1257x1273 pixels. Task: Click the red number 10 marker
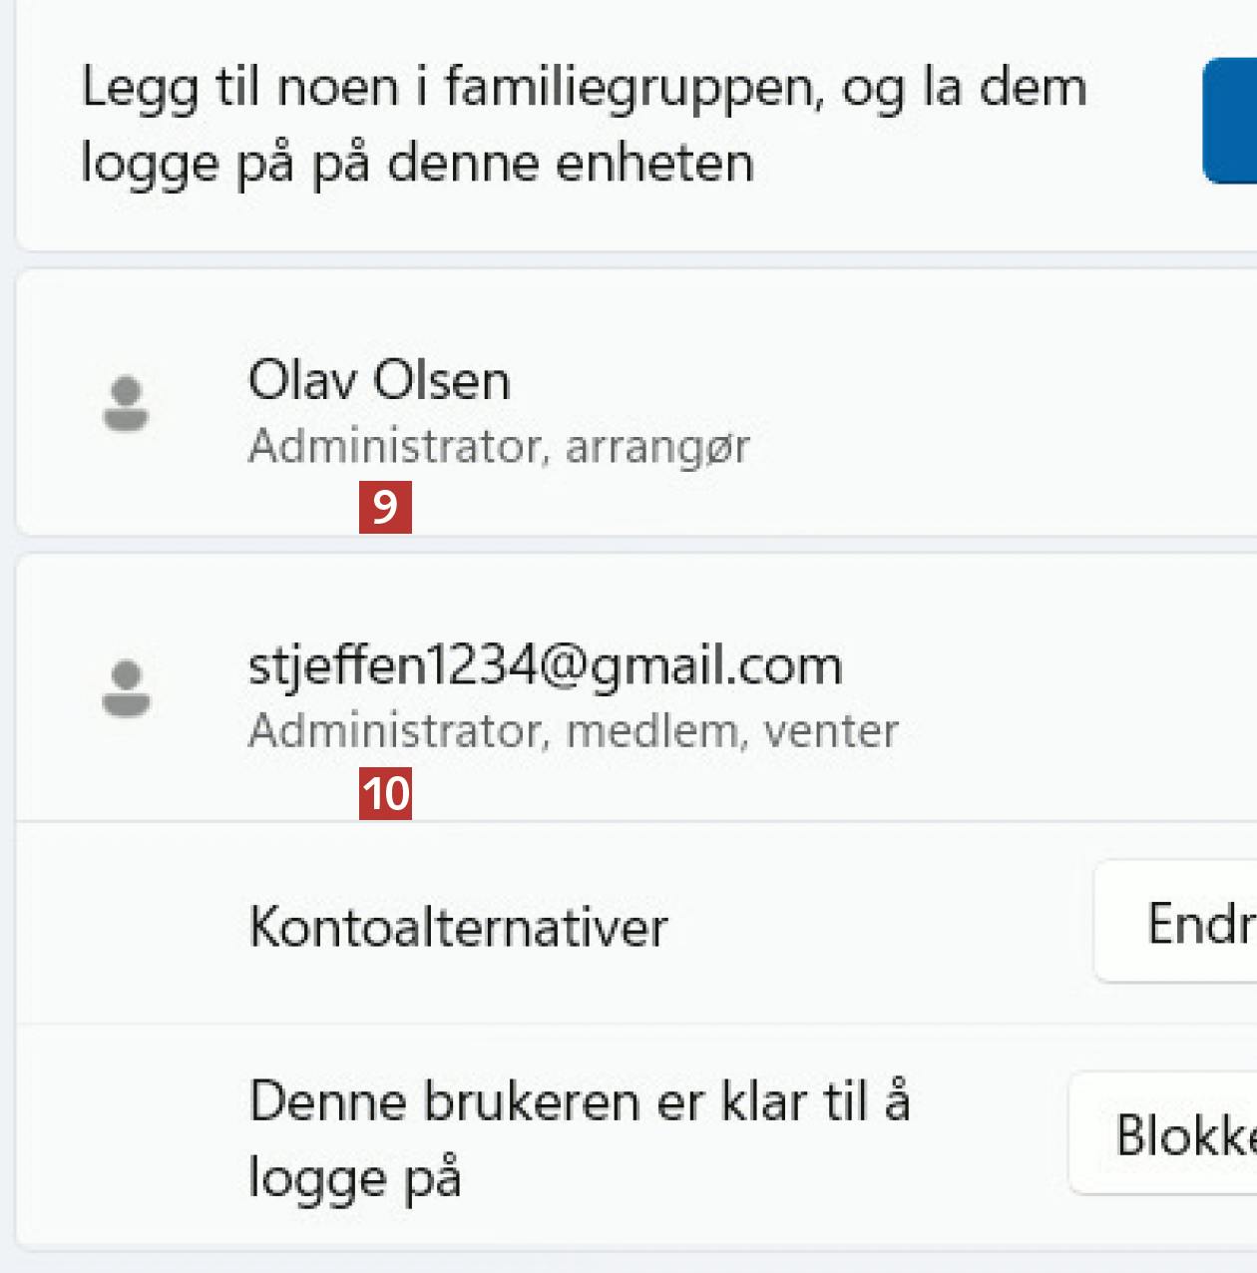click(x=385, y=794)
